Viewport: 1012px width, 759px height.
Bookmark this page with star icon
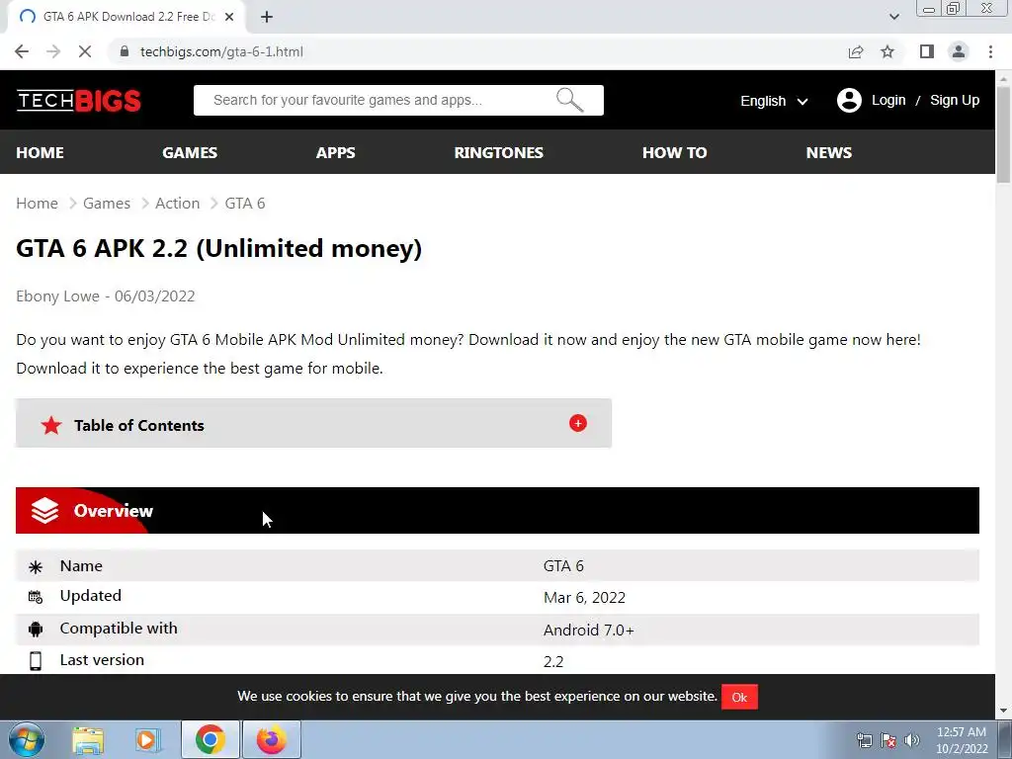pyautogui.click(x=887, y=51)
